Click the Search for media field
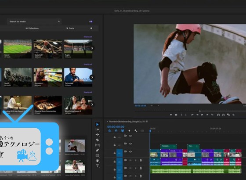Image resolution: width=246 pixels, height=180 pixels. 34,22
